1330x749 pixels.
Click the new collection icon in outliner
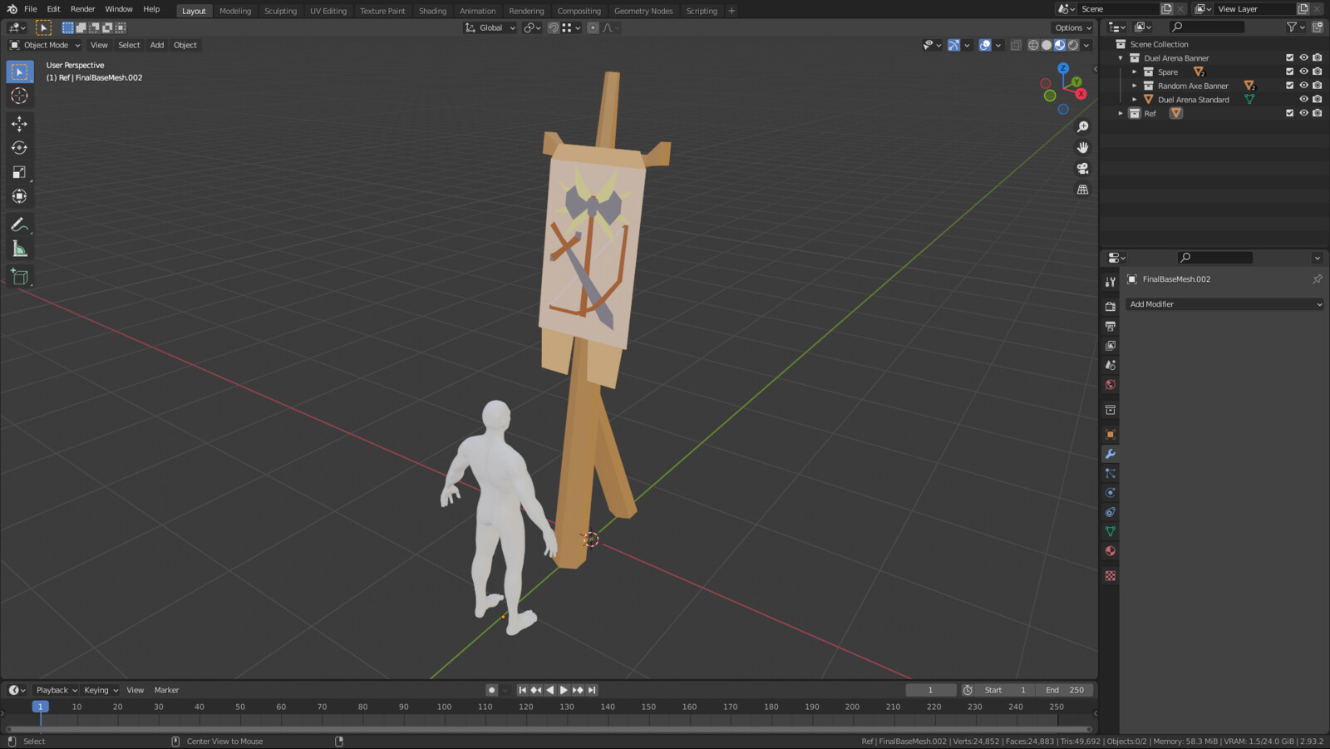point(1318,27)
